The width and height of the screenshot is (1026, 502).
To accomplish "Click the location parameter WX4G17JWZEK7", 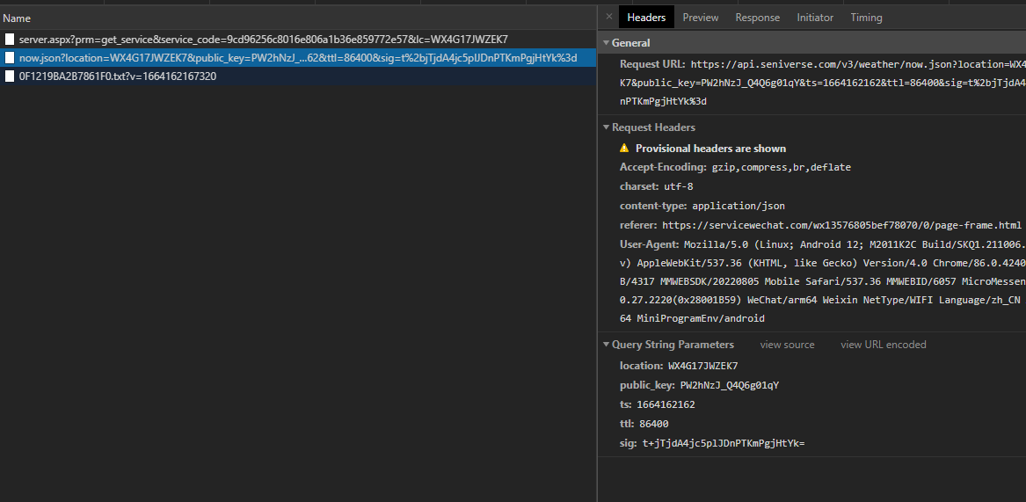I will tap(702, 366).
